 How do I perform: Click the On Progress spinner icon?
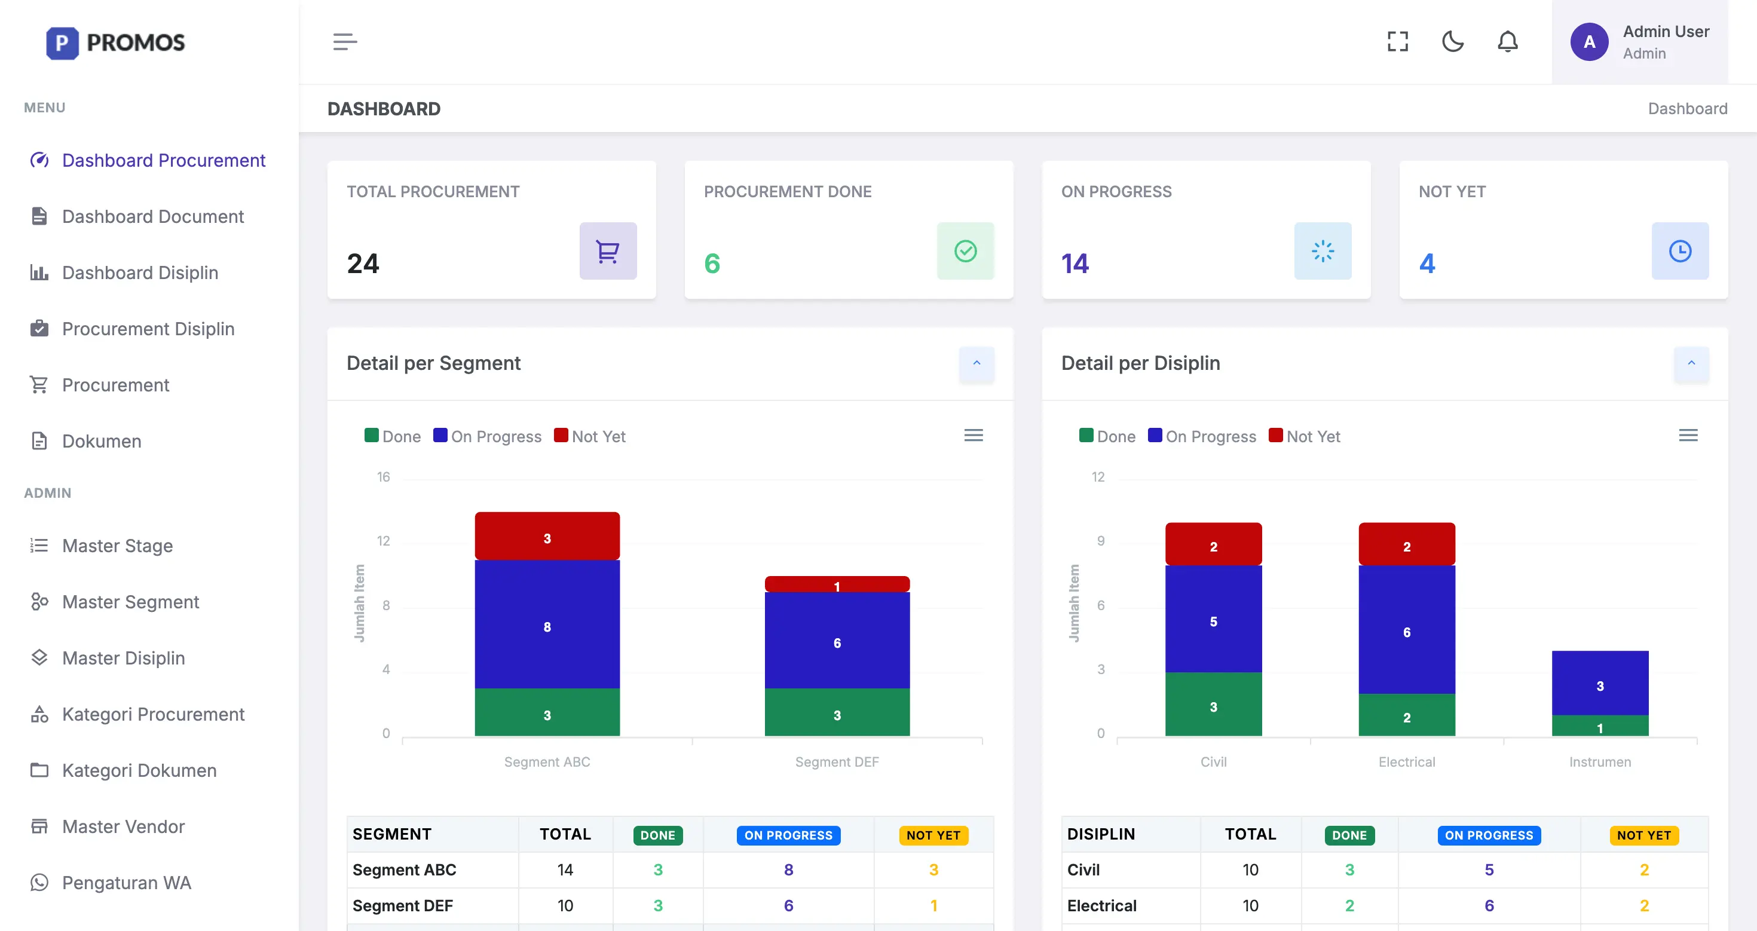pyautogui.click(x=1323, y=251)
